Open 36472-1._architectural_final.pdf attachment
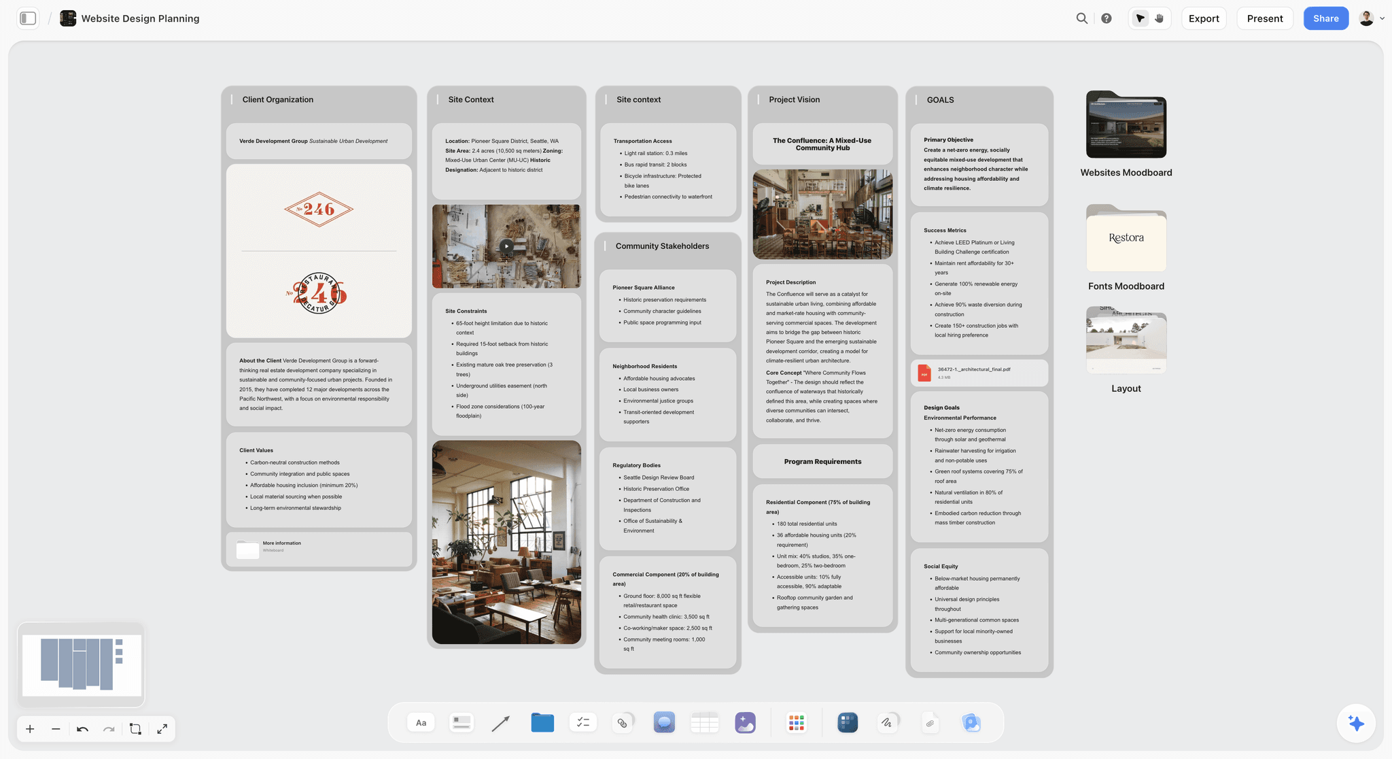Image resolution: width=1392 pixels, height=759 pixels. [x=979, y=373]
